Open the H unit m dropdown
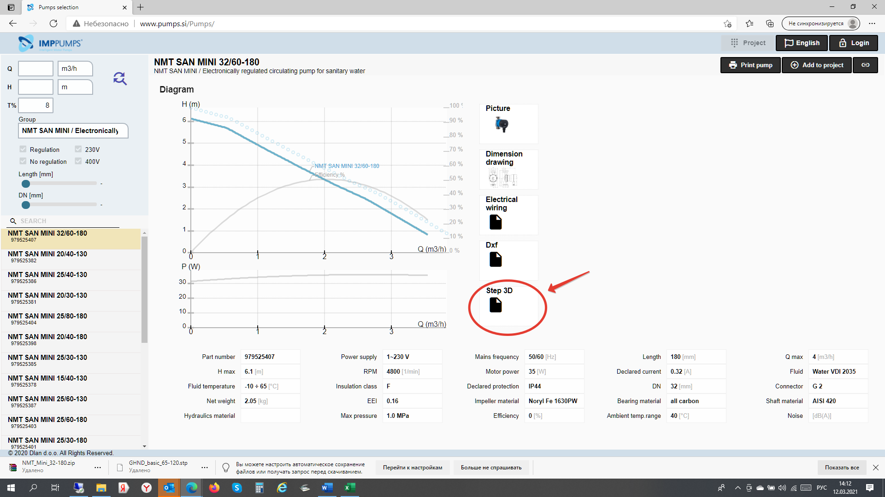 coord(75,87)
